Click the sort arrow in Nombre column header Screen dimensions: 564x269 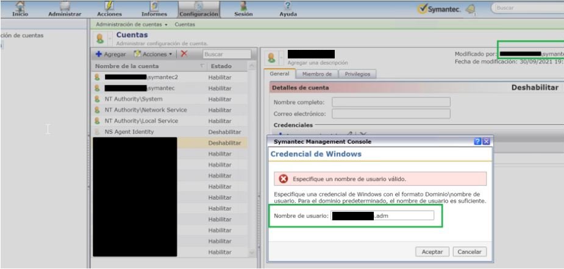click(202, 66)
